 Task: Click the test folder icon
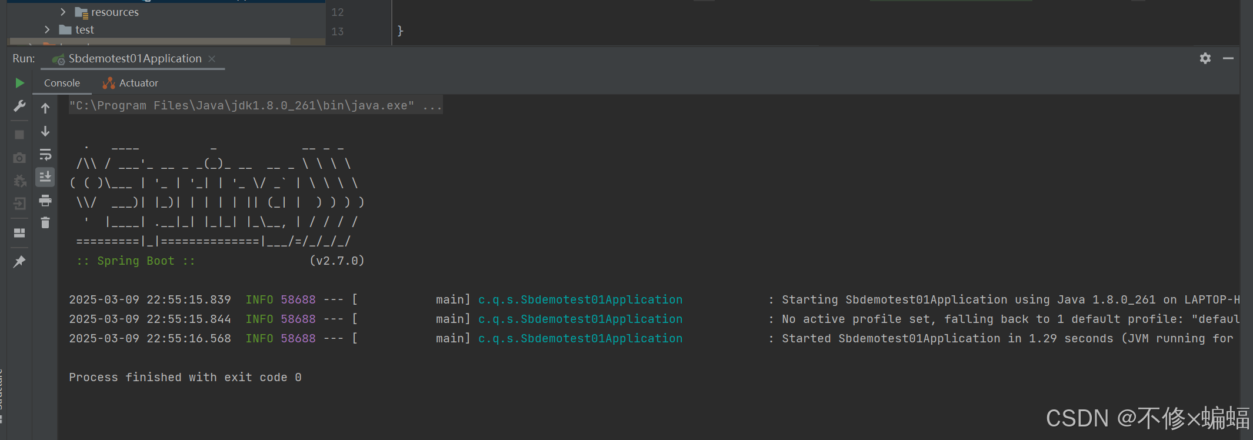tap(65, 29)
